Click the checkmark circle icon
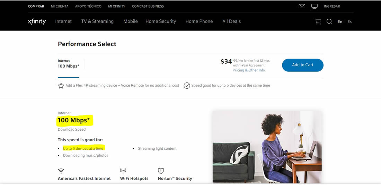The image size is (381, 185). tap(187, 86)
